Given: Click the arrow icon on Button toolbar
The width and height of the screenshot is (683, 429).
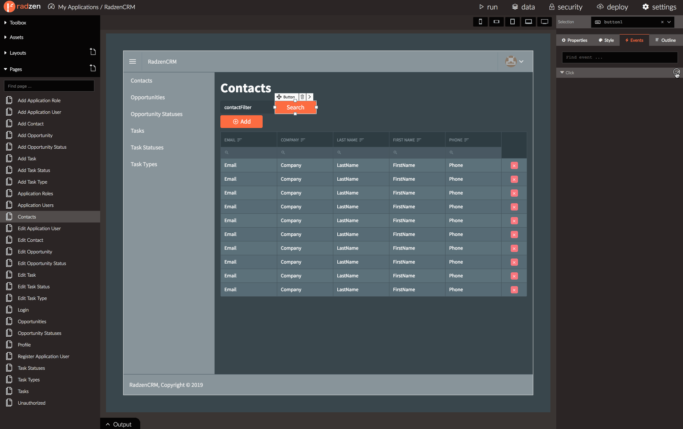Looking at the screenshot, I should click(310, 97).
